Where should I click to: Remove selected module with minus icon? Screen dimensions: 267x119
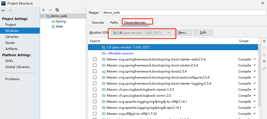50,10
